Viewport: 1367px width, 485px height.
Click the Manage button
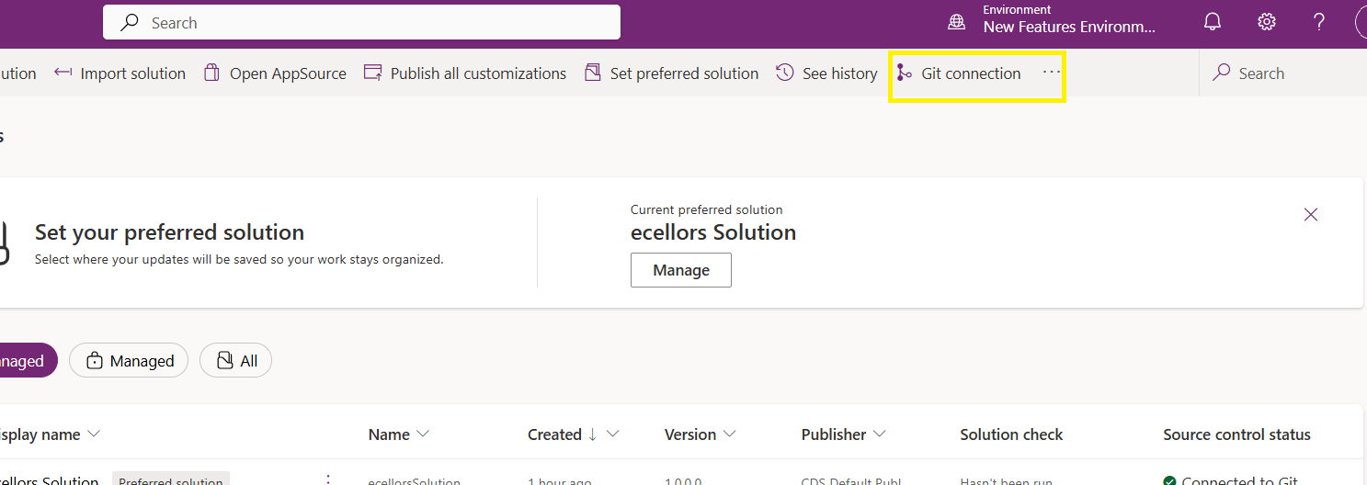coord(680,270)
